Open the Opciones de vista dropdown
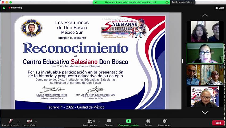The width and height of the screenshot is (226, 128). pos(182,2)
